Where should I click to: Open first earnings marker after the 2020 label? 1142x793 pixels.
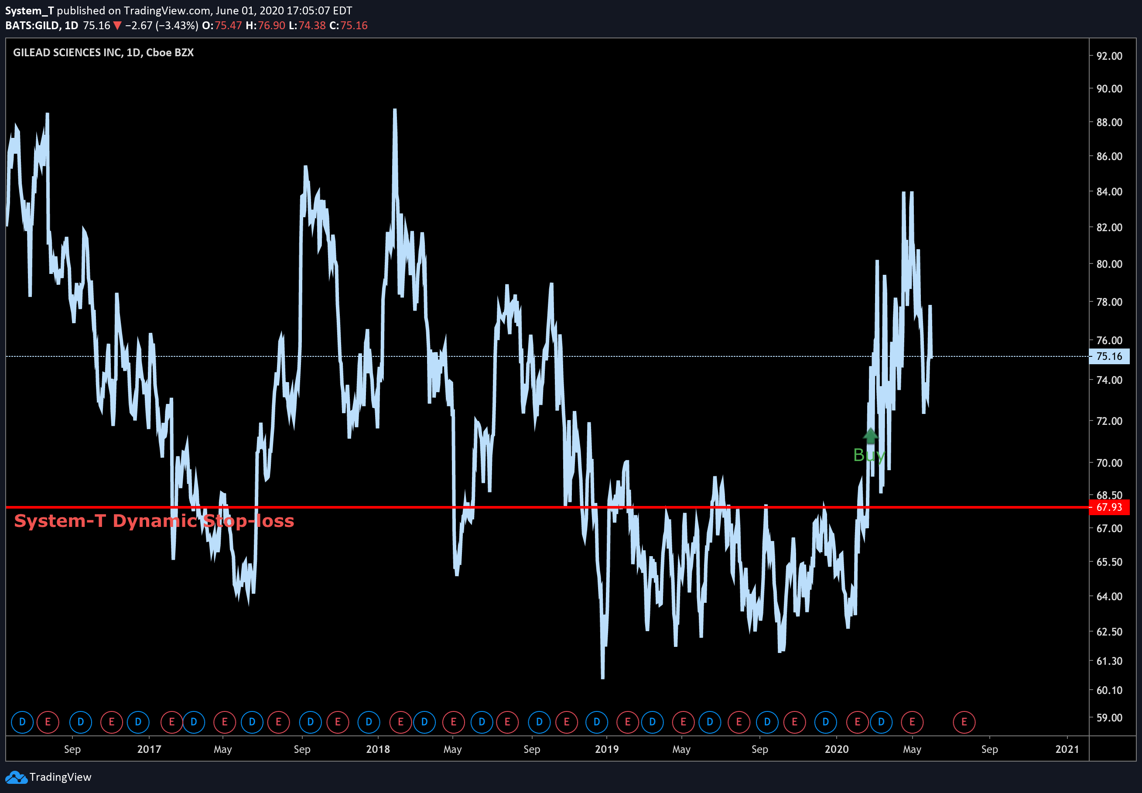tap(857, 722)
